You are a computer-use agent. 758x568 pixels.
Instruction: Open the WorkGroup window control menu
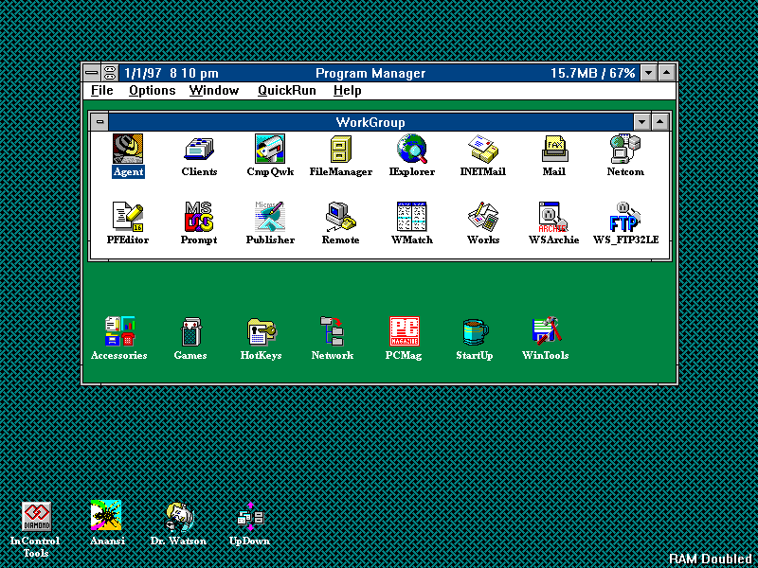[x=99, y=122]
